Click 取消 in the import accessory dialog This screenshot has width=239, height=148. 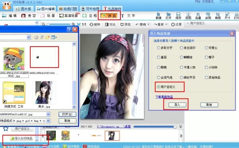(209, 105)
